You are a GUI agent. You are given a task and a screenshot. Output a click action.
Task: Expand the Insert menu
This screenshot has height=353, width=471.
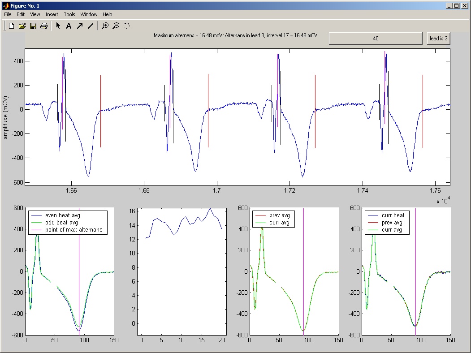click(52, 14)
